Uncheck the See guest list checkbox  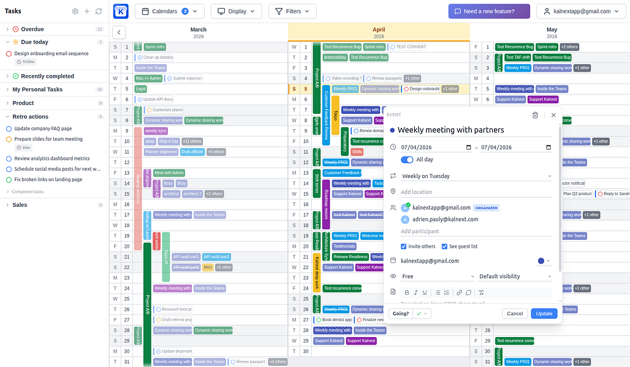click(444, 247)
